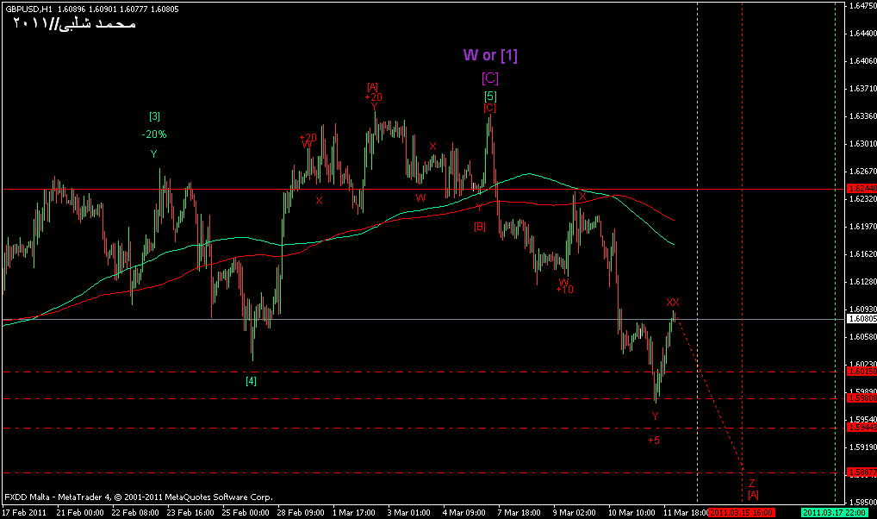Image resolution: width=877 pixels, height=519 pixels.
Task: Select the red [B] wave label
Action: coord(480,227)
